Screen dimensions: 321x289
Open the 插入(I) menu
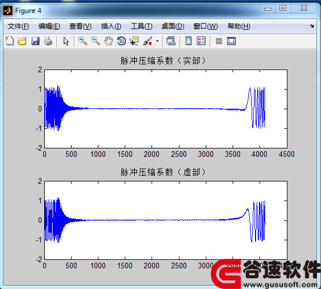(111, 26)
